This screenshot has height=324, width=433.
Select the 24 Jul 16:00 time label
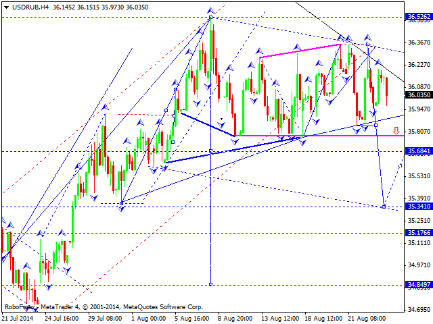click(x=62, y=319)
